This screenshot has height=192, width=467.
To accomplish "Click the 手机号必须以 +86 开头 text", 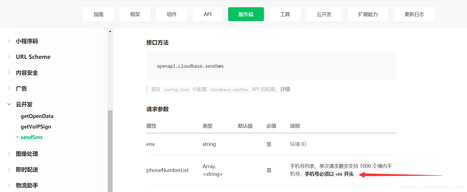I will pos(329,174).
